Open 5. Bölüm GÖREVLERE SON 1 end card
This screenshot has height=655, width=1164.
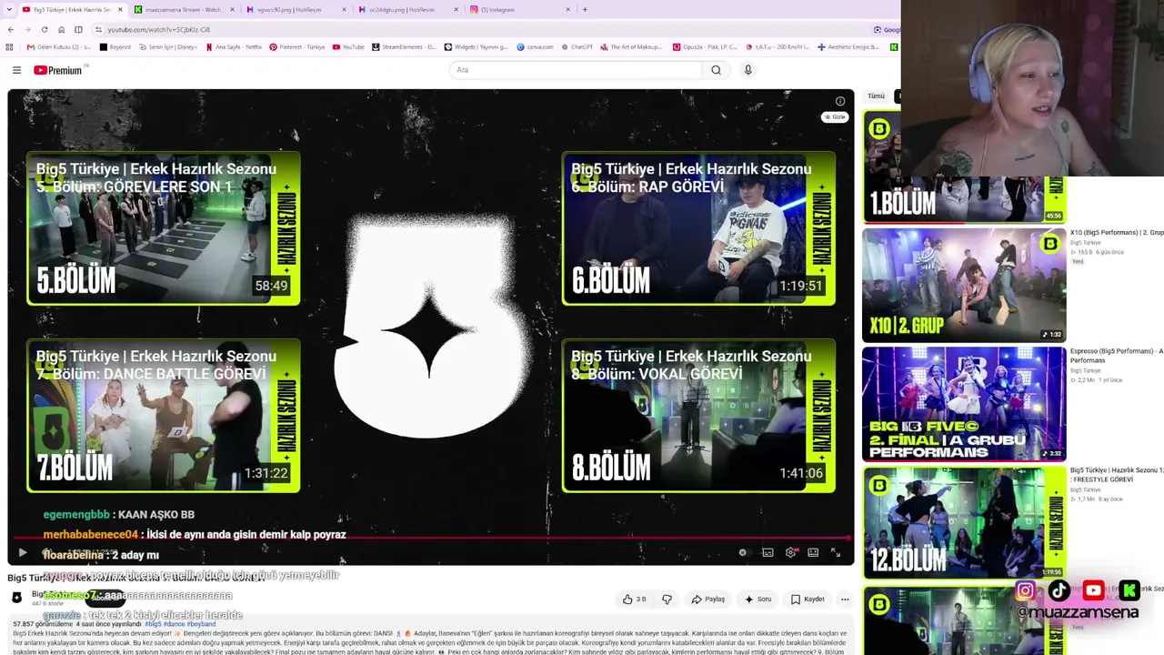click(164, 228)
